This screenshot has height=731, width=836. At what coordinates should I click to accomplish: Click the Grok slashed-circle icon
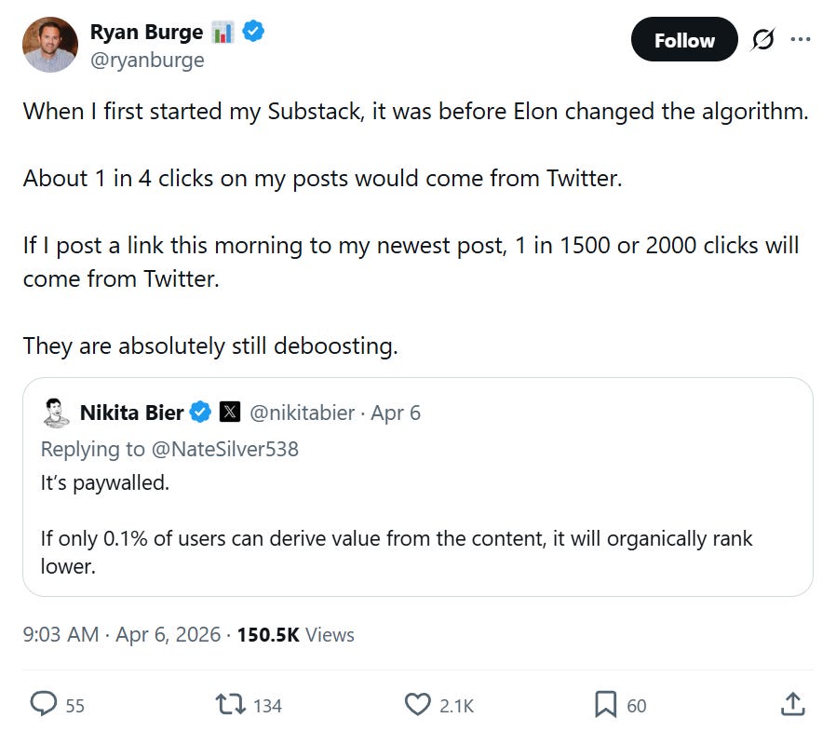763,39
